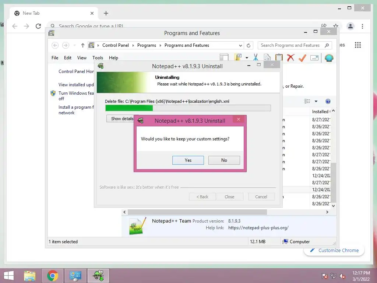Click the red X Delete toolbar icon

click(290, 57)
